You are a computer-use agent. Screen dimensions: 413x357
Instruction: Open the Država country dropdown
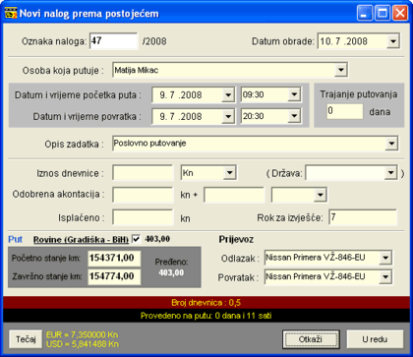(x=390, y=173)
